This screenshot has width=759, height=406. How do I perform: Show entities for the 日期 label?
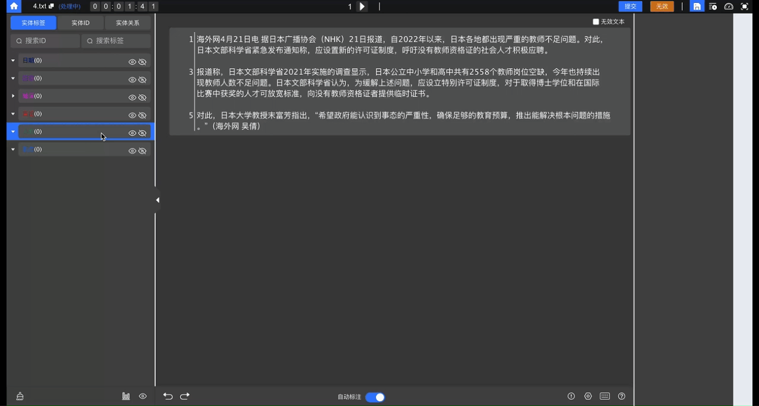tap(132, 62)
